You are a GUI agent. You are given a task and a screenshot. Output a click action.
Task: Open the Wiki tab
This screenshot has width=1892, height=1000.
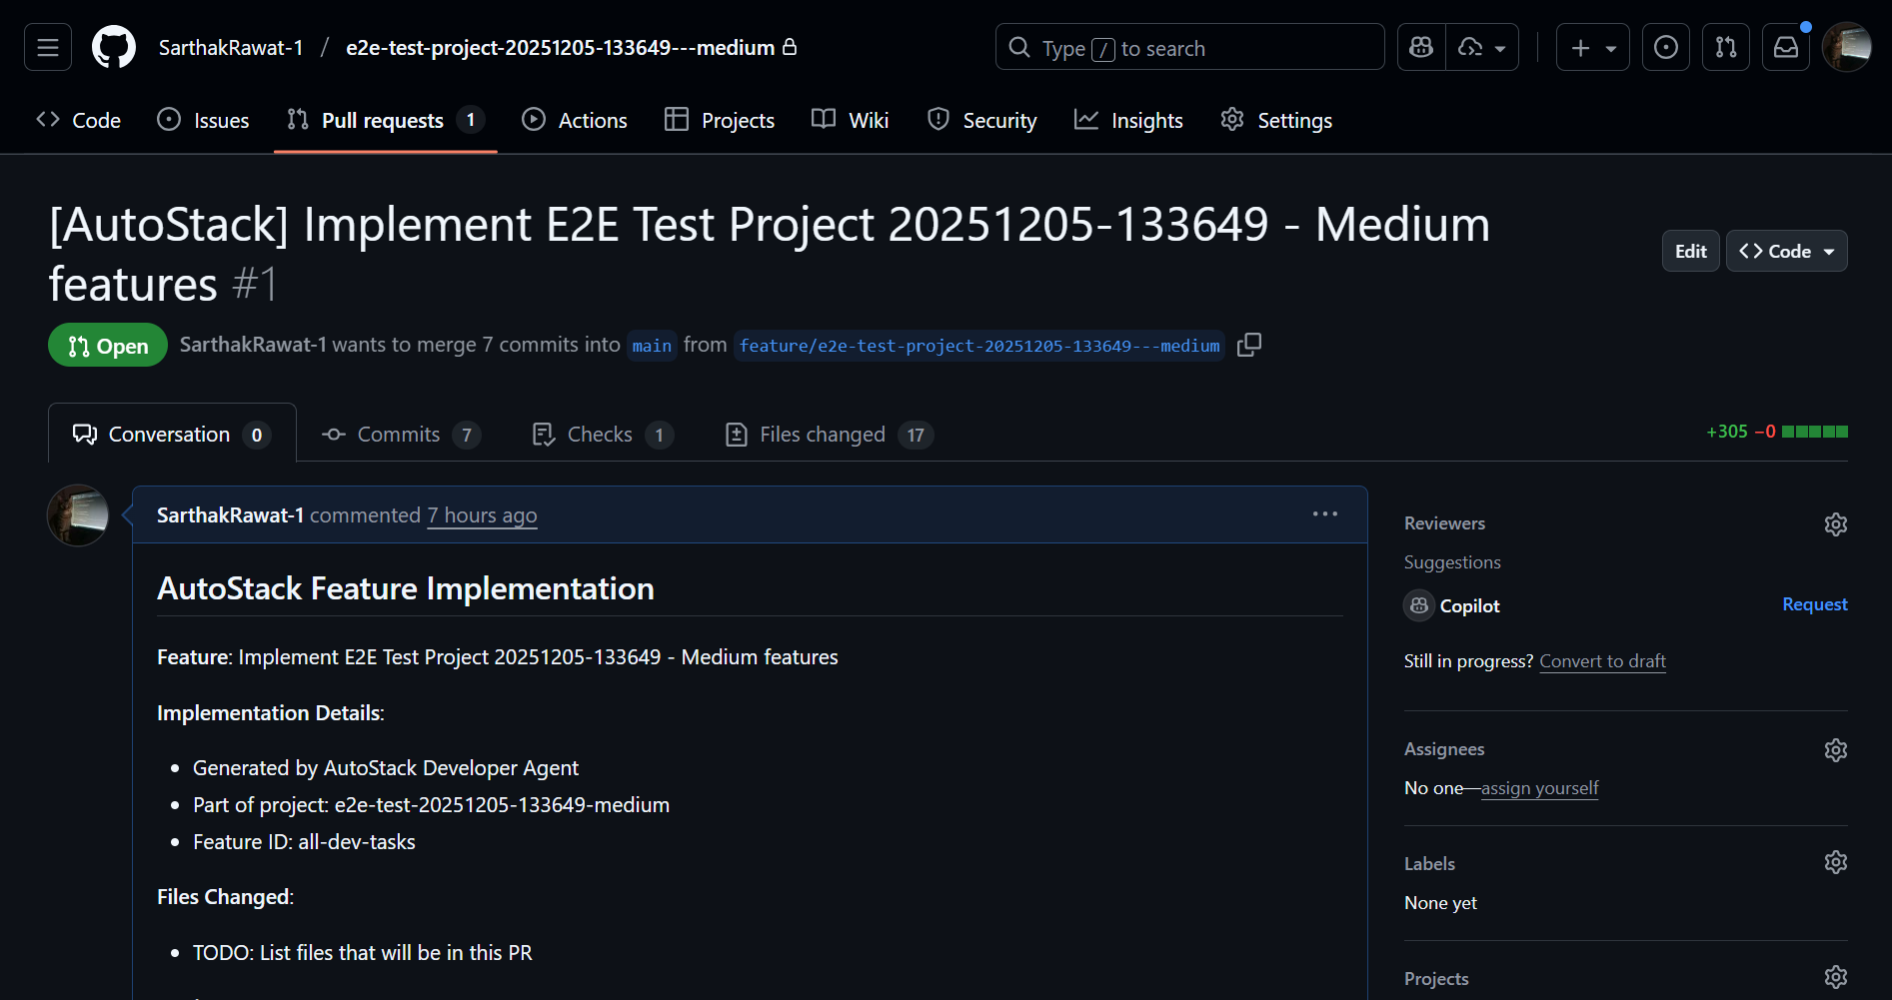(851, 120)
